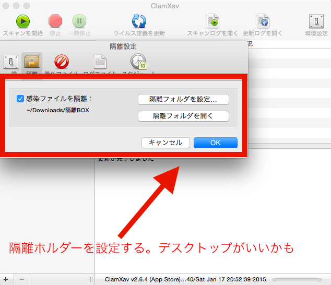The width and height of the screenshot is (331, 285).
Task: Remove source with minus button
Action: point(22,279)
